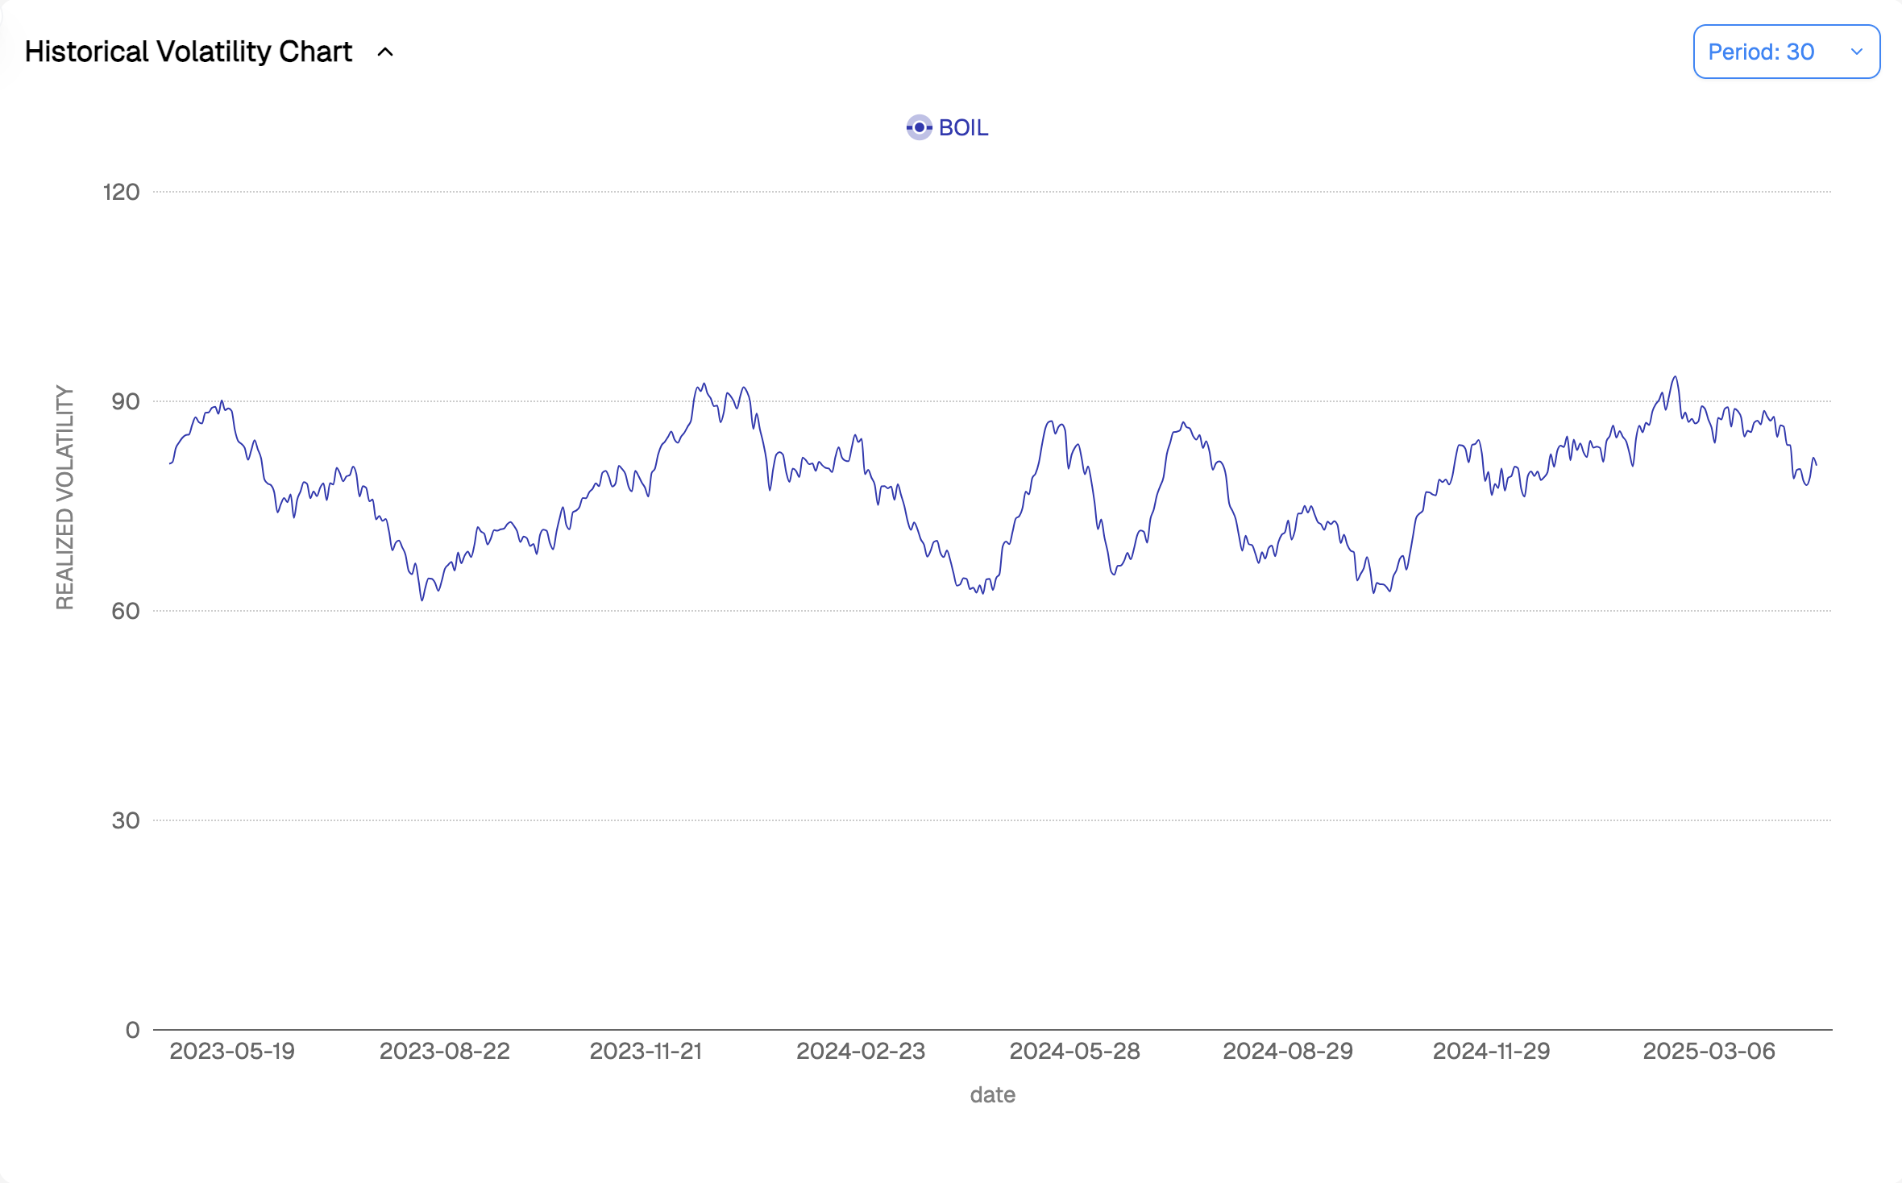Click the BOIL legend label
The image size is (1902, 1183).
click(x=963, y=127)
